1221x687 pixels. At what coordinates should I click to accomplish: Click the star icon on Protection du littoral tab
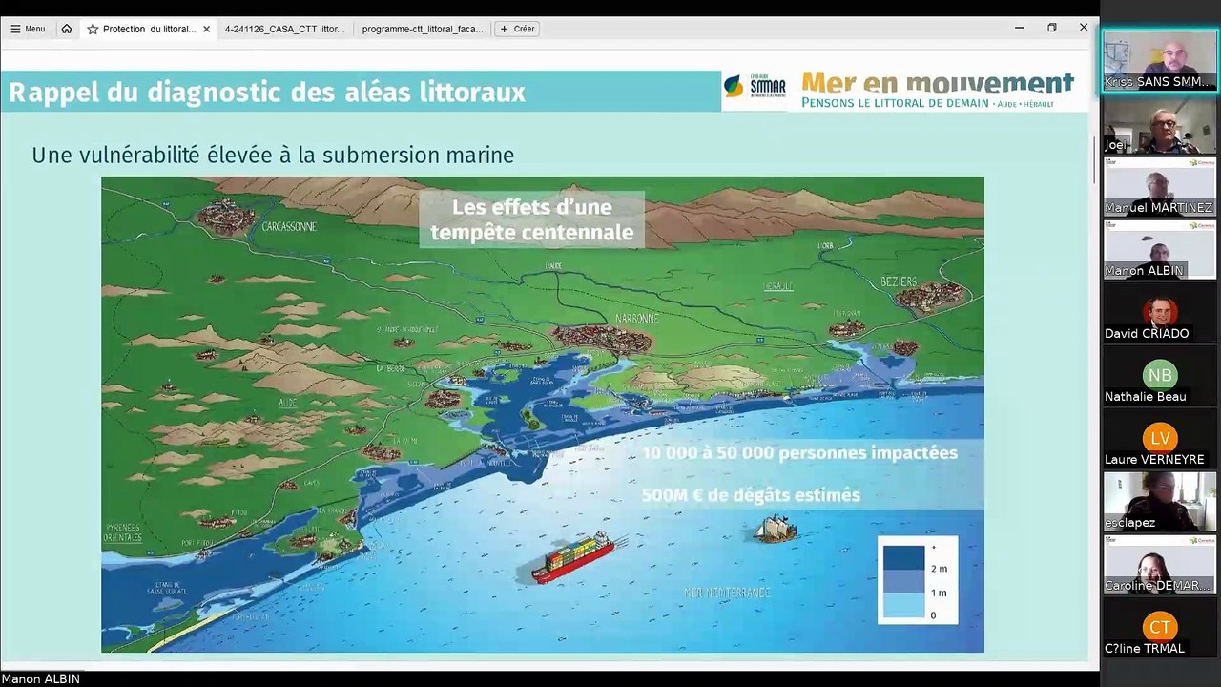[93, 29]
